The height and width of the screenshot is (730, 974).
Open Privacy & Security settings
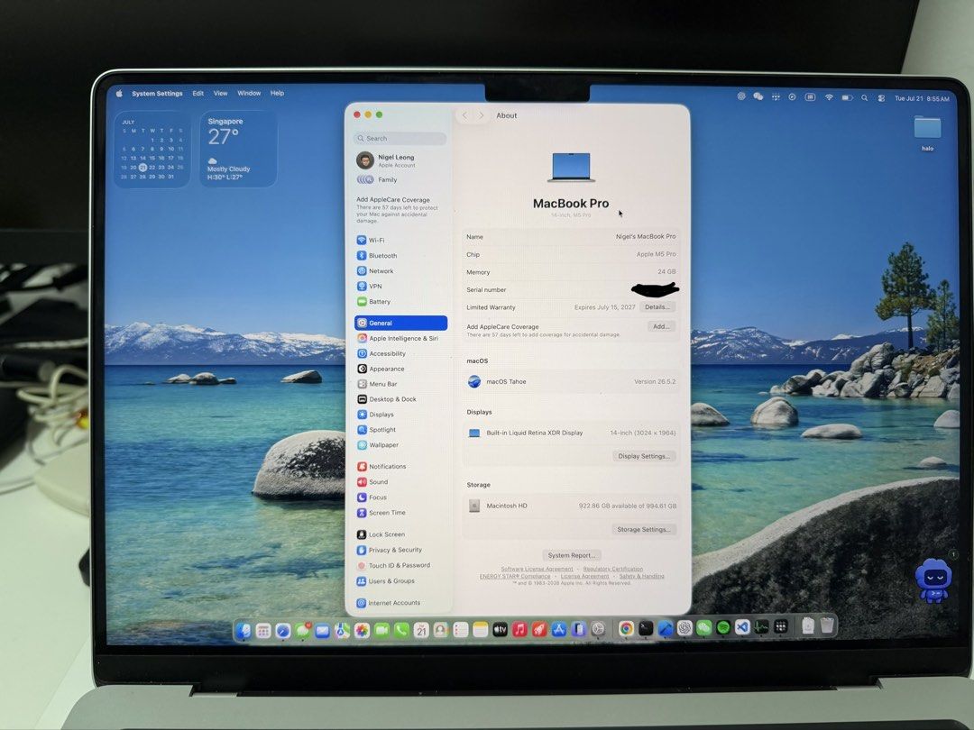point(390,550)
